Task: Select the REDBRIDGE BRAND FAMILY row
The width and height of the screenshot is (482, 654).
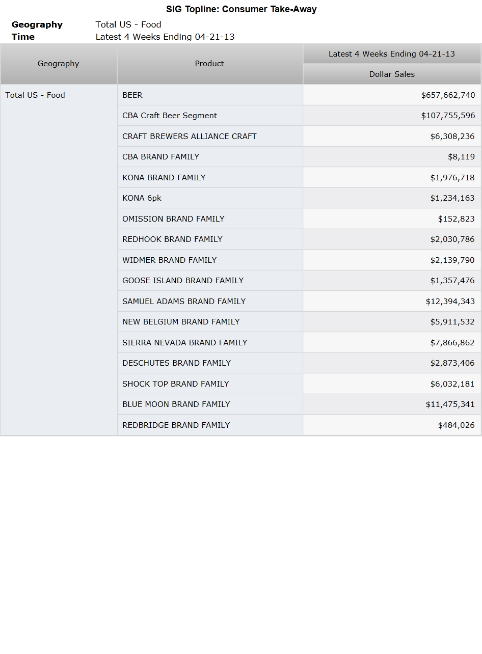Action: (x=210, y=425)
